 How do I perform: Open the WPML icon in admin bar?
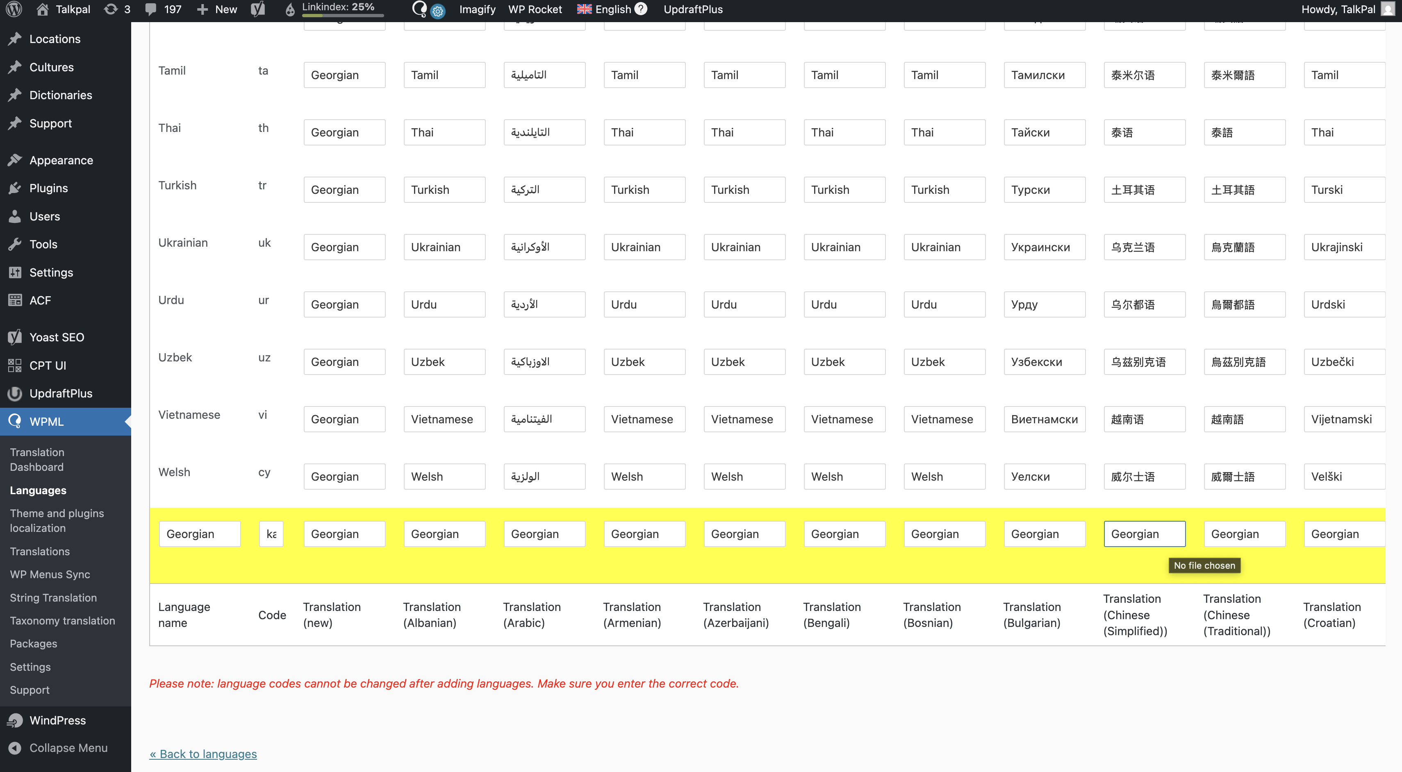(x=420, y=9)
